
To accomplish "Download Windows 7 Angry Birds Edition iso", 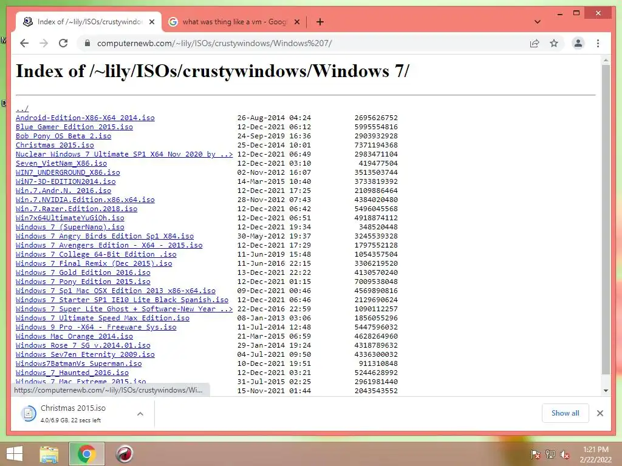I will pos(104,236).
